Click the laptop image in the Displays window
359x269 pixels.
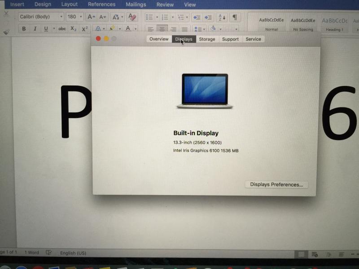point(205,91)
